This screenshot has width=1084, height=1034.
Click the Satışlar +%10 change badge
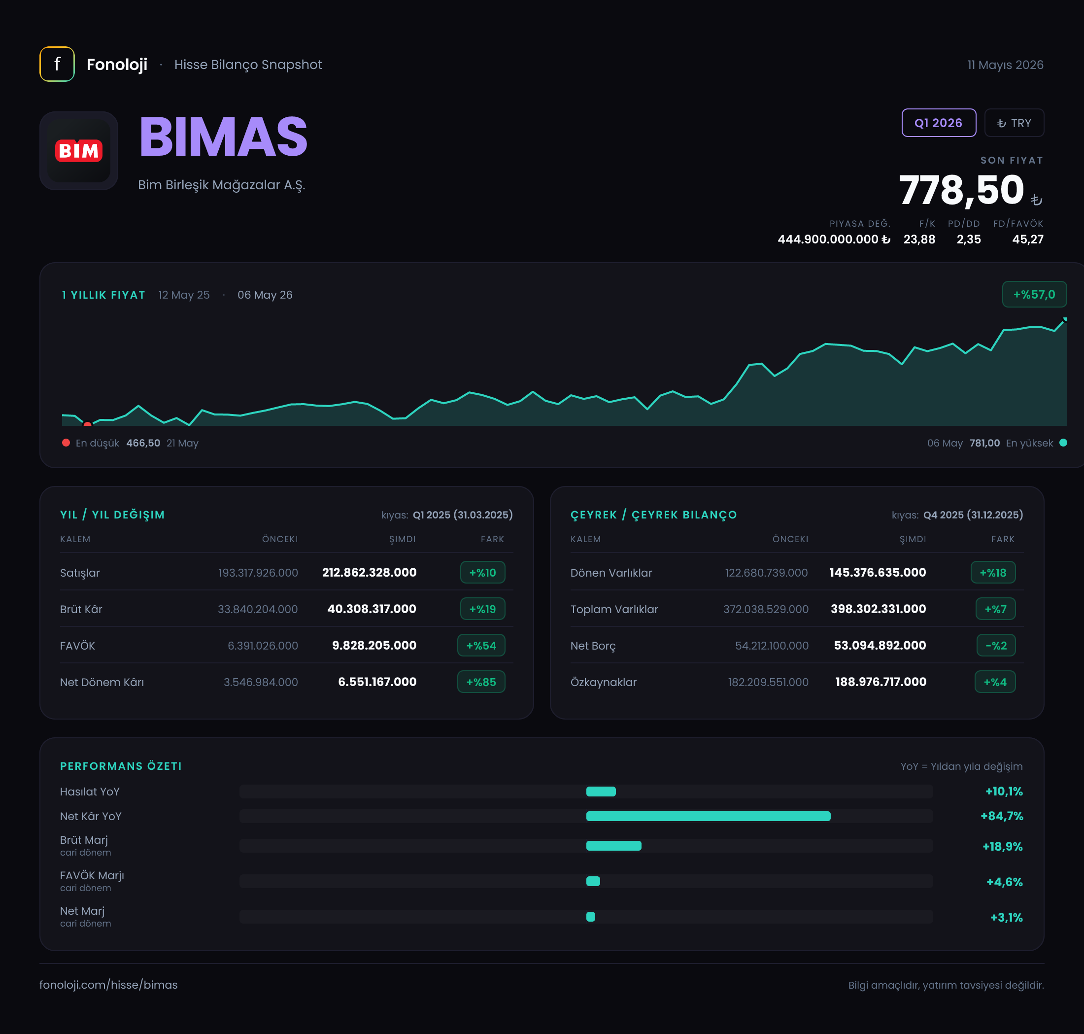click(483, 572)
